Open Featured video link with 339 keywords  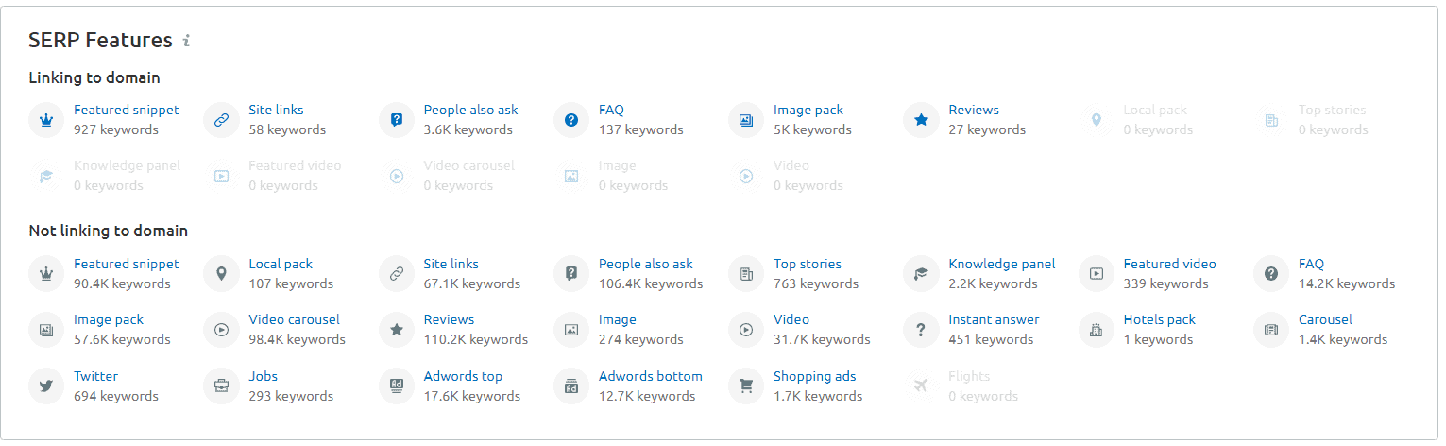pyautogui.click(x=1170, y=264)
